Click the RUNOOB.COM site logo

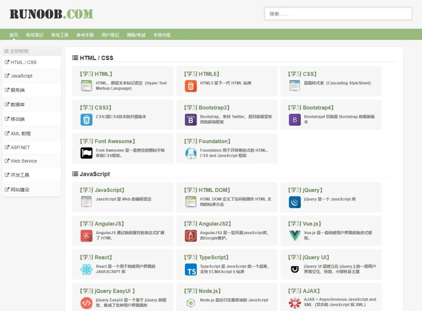pyautogui.click(x=52, y=14)
